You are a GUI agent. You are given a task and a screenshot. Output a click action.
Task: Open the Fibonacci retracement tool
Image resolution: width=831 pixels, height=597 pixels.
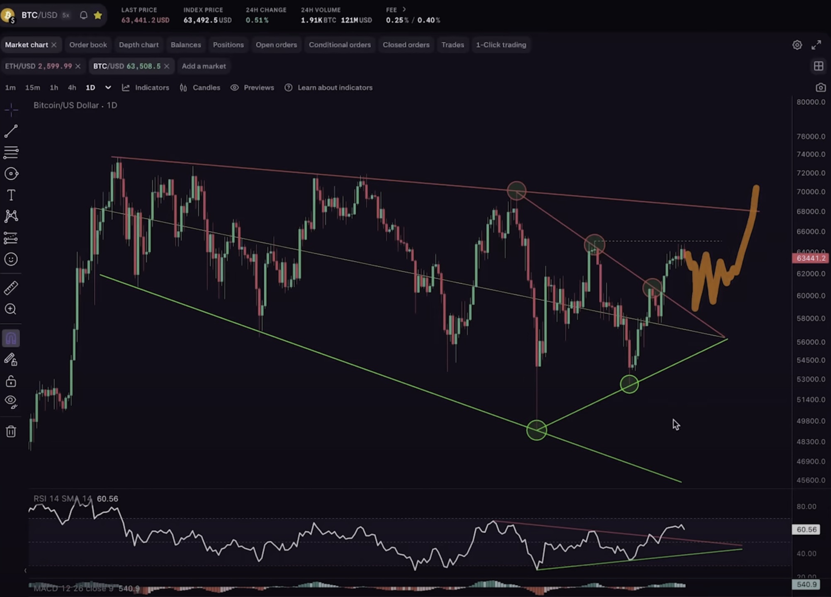click(x=11, y=152)
